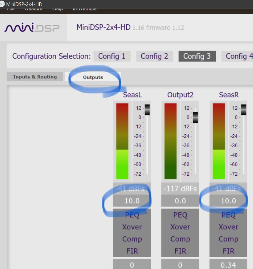Click the SeasL gain value field 10.0
This screenshot has height=269, width=253.
tap(132, 201)
